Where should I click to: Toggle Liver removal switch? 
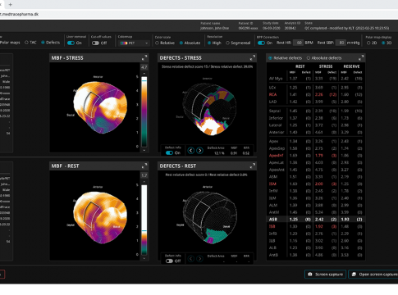pos(71,43)
